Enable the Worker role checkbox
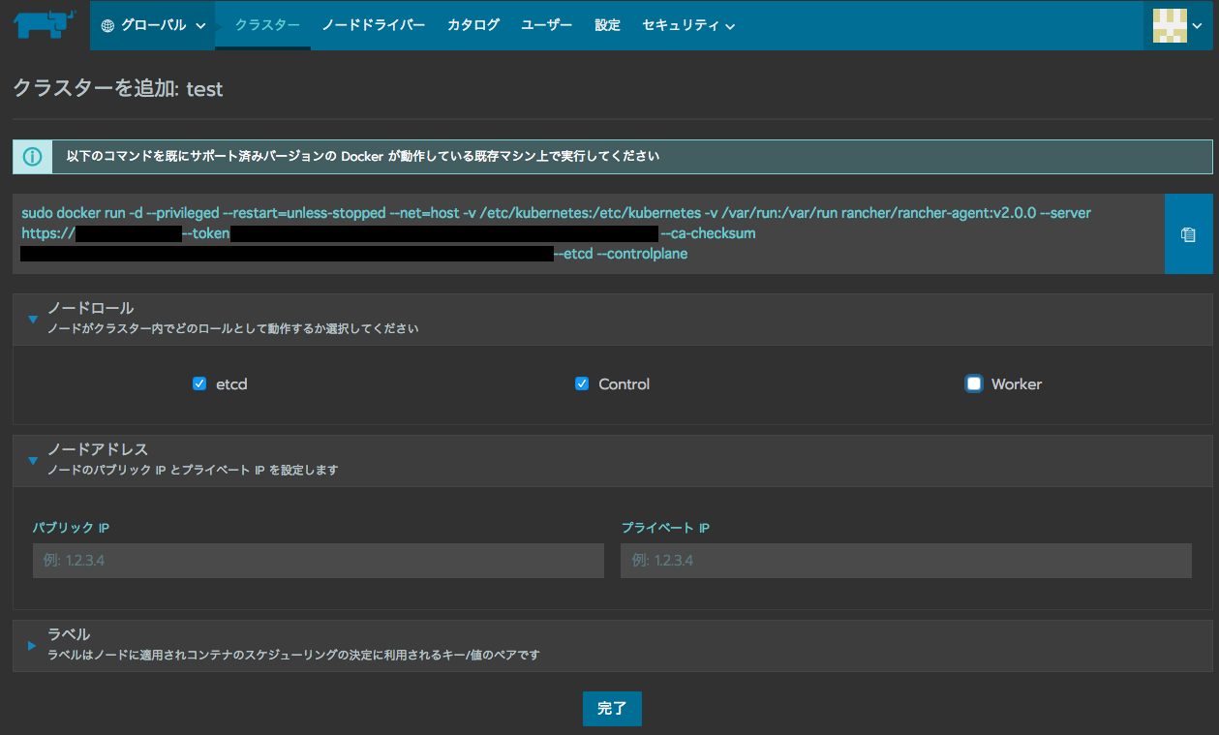 pos(974,383)
